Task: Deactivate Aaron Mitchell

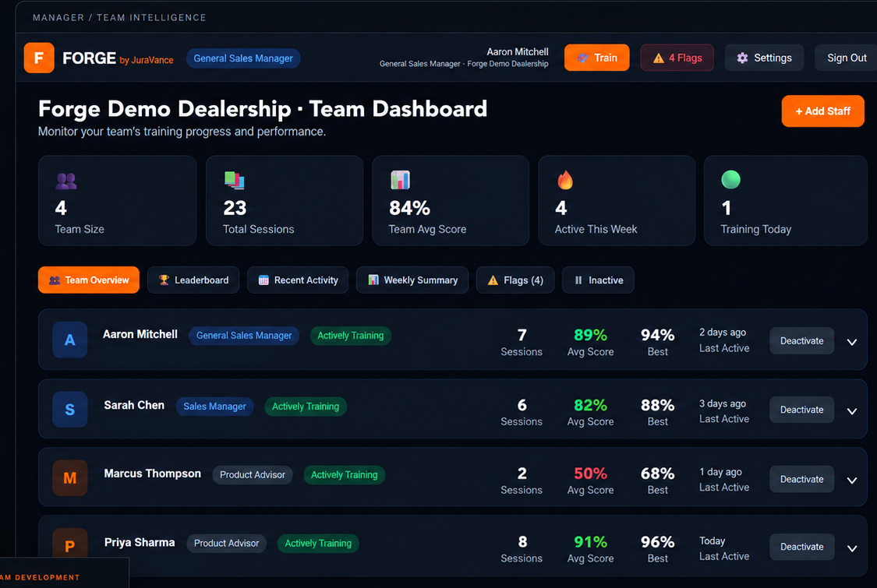Action: pos(801,341)
